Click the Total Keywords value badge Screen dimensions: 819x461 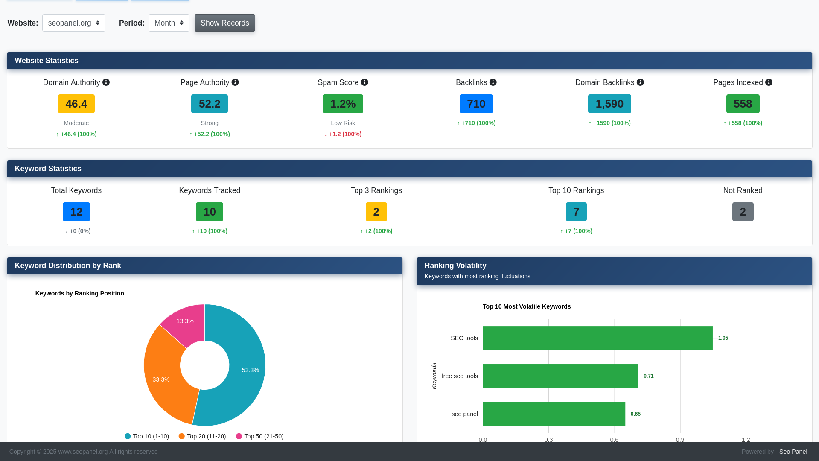pyautogui.click(x=76, y=211)
